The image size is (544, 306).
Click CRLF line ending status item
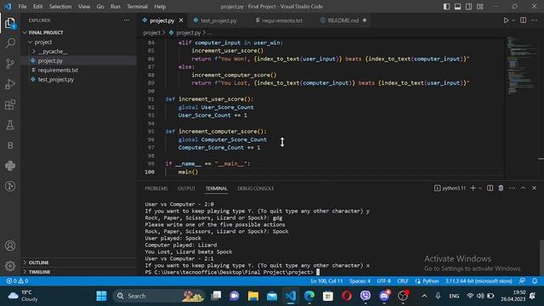(x=402, y=281)
